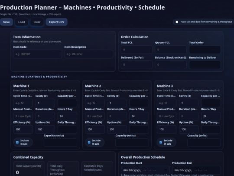Click Machine 3 Manual Productivity input
This screenshot has height=176, width=234.
pos(166,116)
